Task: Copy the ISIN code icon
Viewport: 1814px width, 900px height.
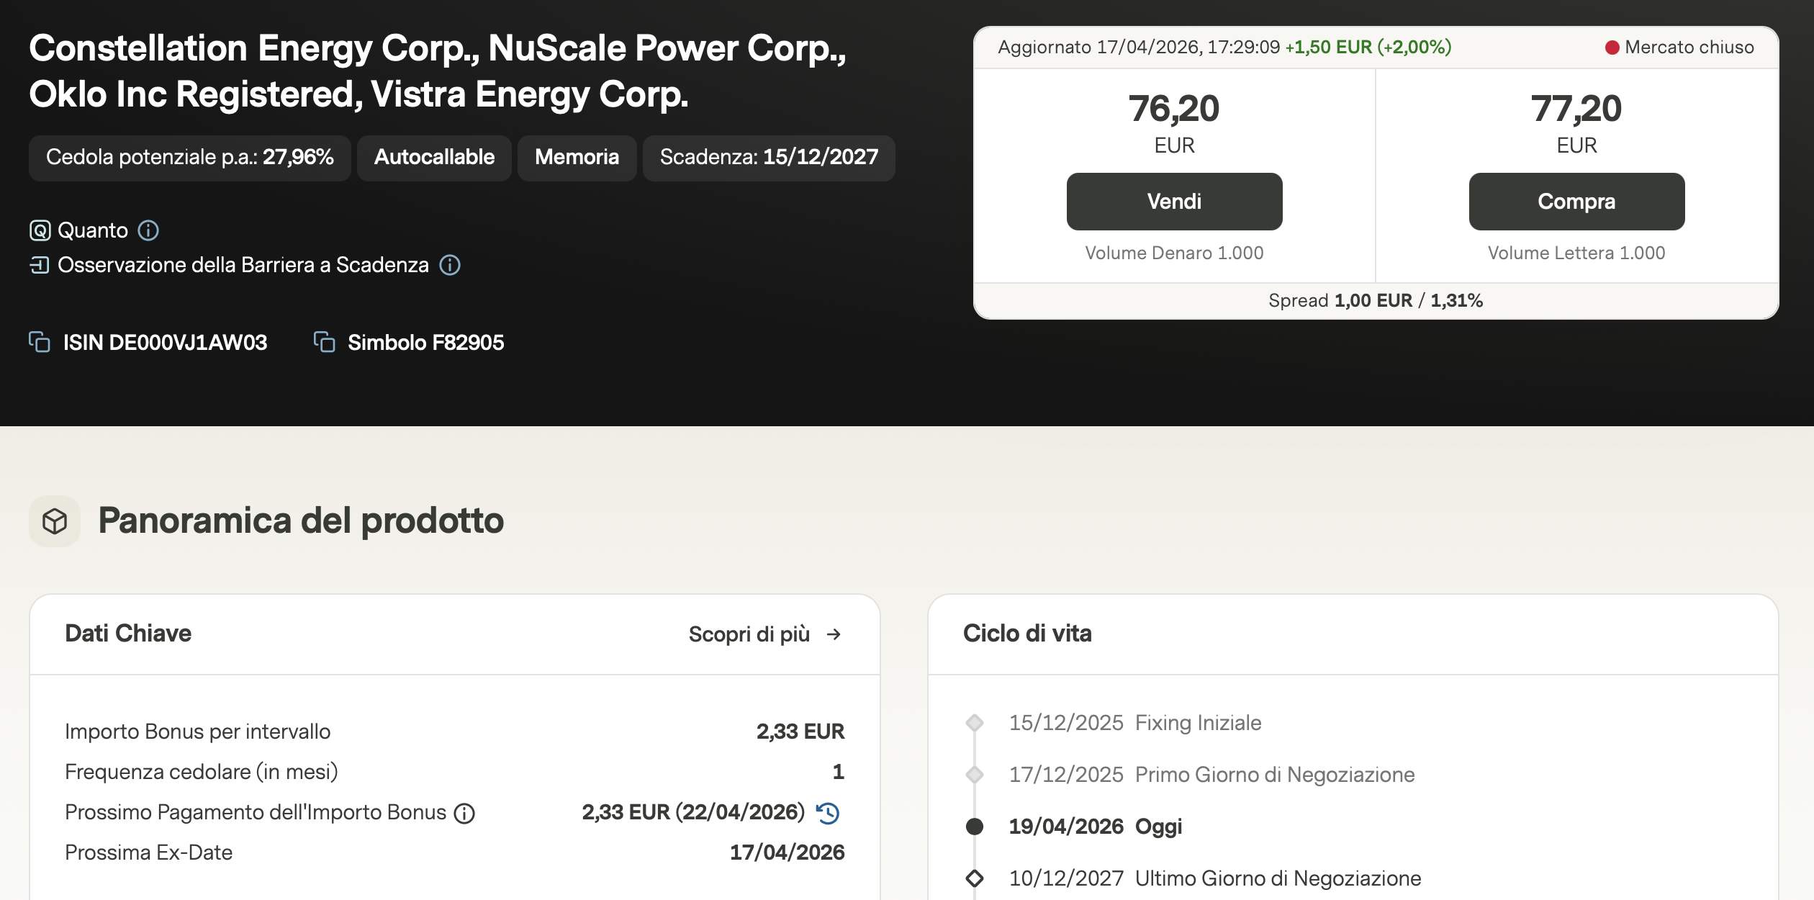Action: pos(40,342)
